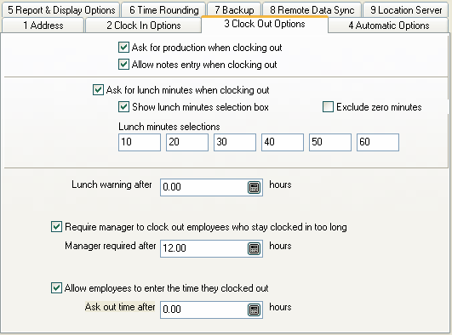Click the lunch minutes field showing 40
Screen dimensions: 452x335
(x=283, y=142)
